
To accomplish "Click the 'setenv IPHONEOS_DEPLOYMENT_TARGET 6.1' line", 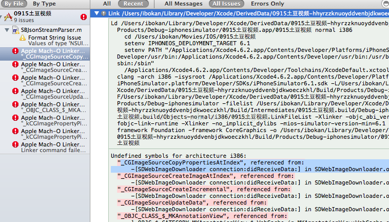I will (187, 44).
